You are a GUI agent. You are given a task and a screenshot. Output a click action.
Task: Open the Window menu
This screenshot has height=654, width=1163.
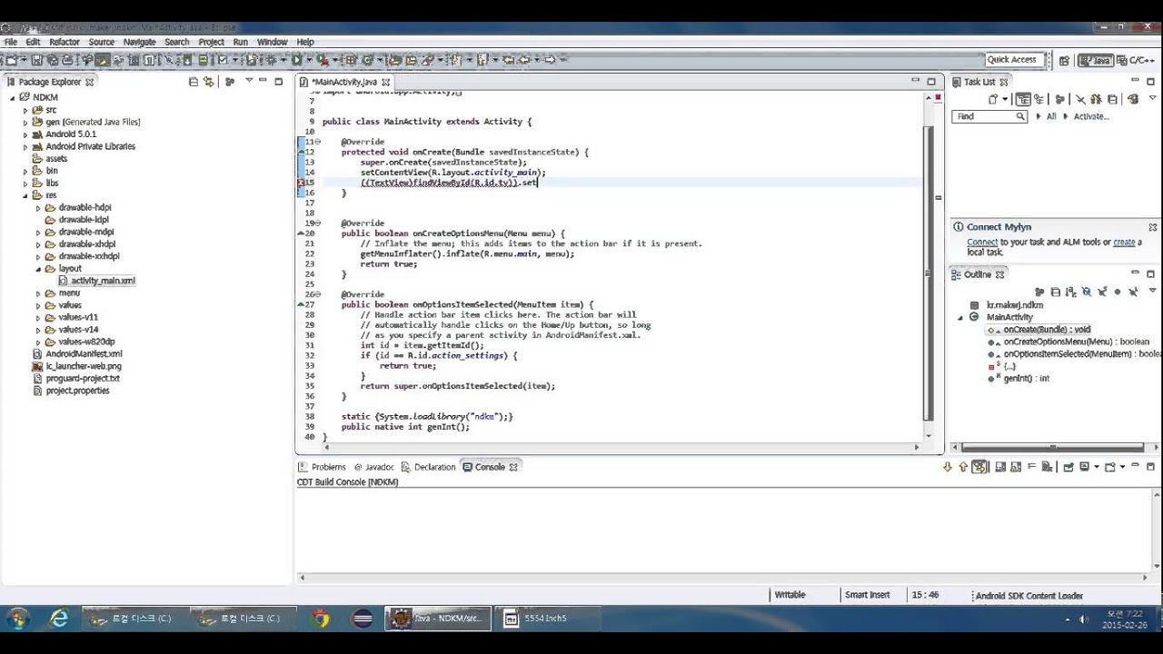point(272,42)
